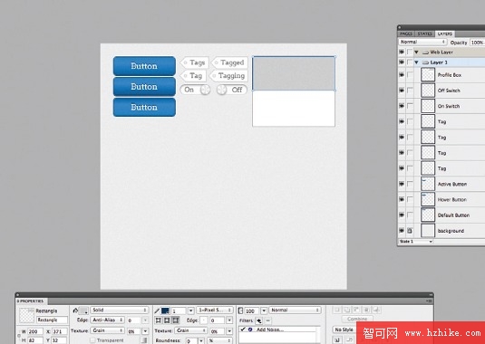485x344 pixels.
Task: Click the On switch on canvas
Action: pyautogui.click(x=195, y=90)
